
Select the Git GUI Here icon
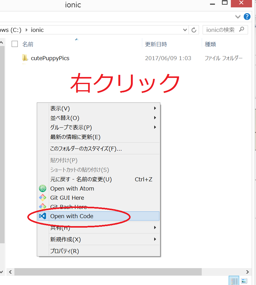(43, 198)
